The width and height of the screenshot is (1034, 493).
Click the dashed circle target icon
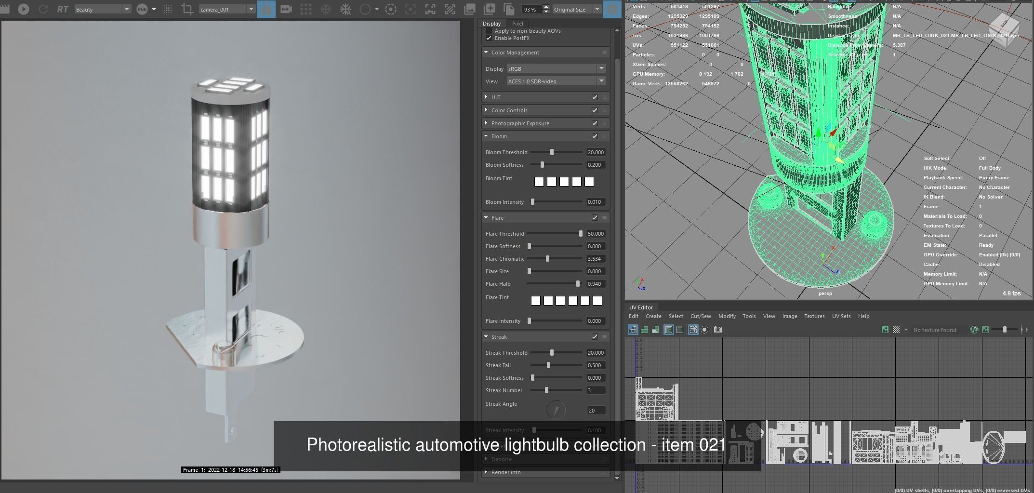(391, 9)
